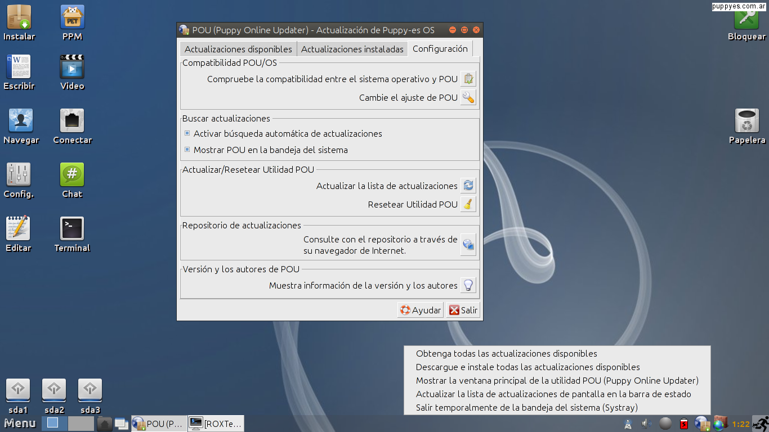Toggle 'Mostrar POU en la bandeja del sistema' checkbox
769x432 pixels.
tap(187, 150)
